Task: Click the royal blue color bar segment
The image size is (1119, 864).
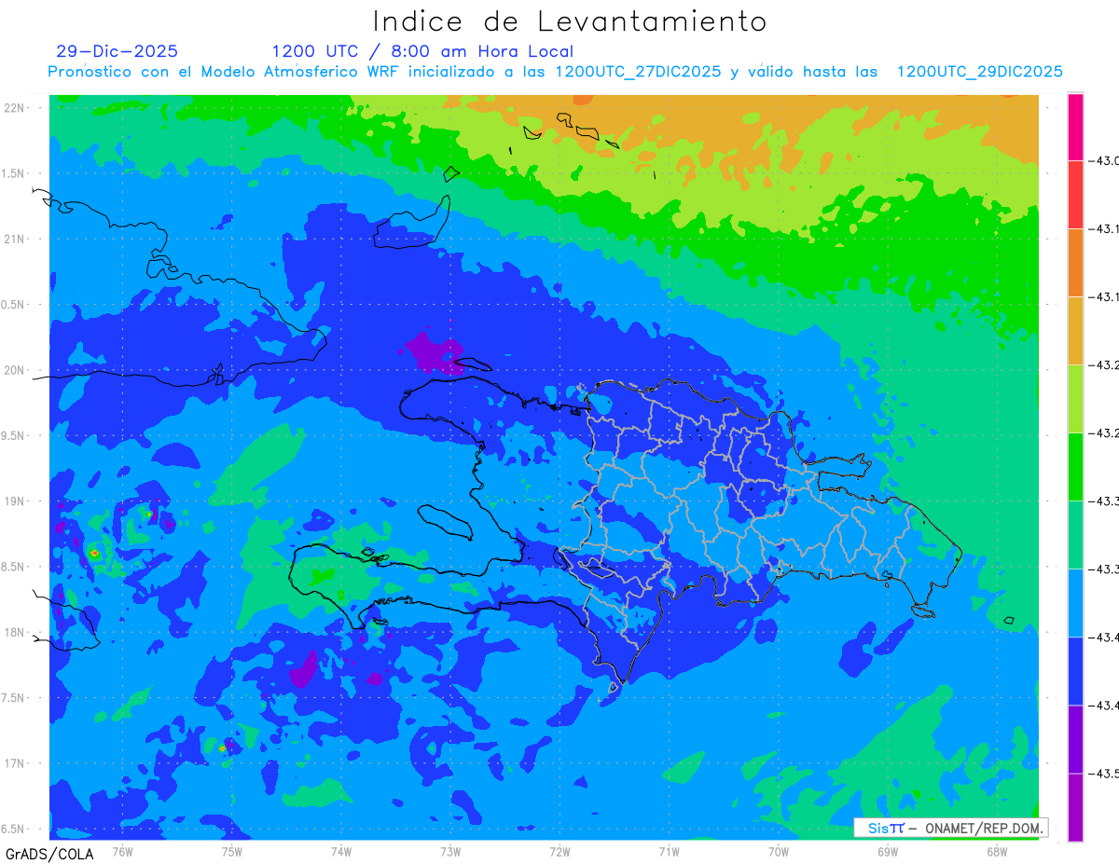Action: 1075,671
